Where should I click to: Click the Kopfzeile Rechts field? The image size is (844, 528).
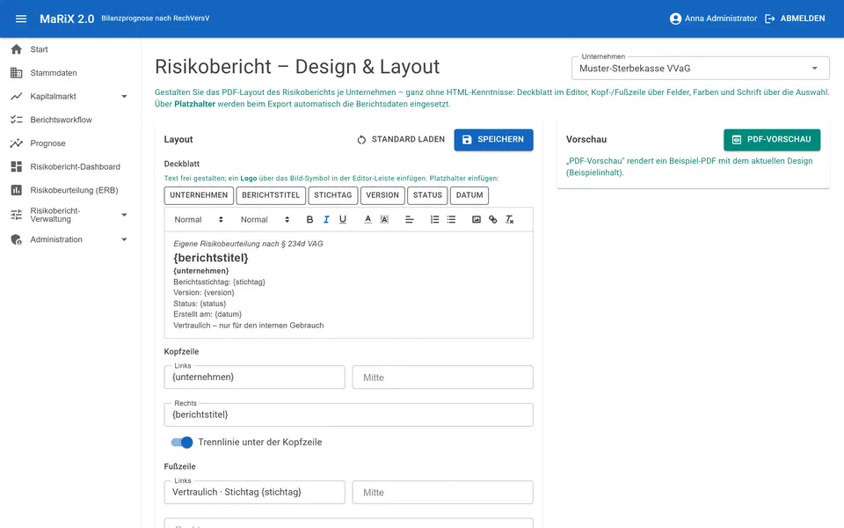pos(349,414)
